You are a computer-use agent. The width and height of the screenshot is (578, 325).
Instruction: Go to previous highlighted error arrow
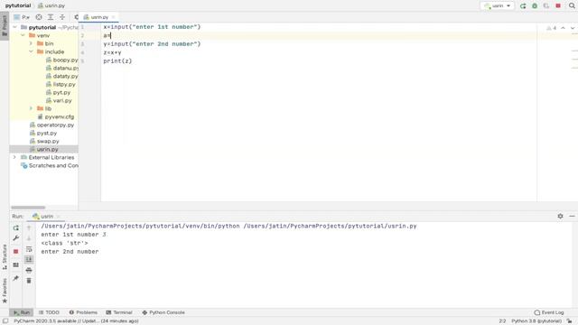[x=563, y=28]
